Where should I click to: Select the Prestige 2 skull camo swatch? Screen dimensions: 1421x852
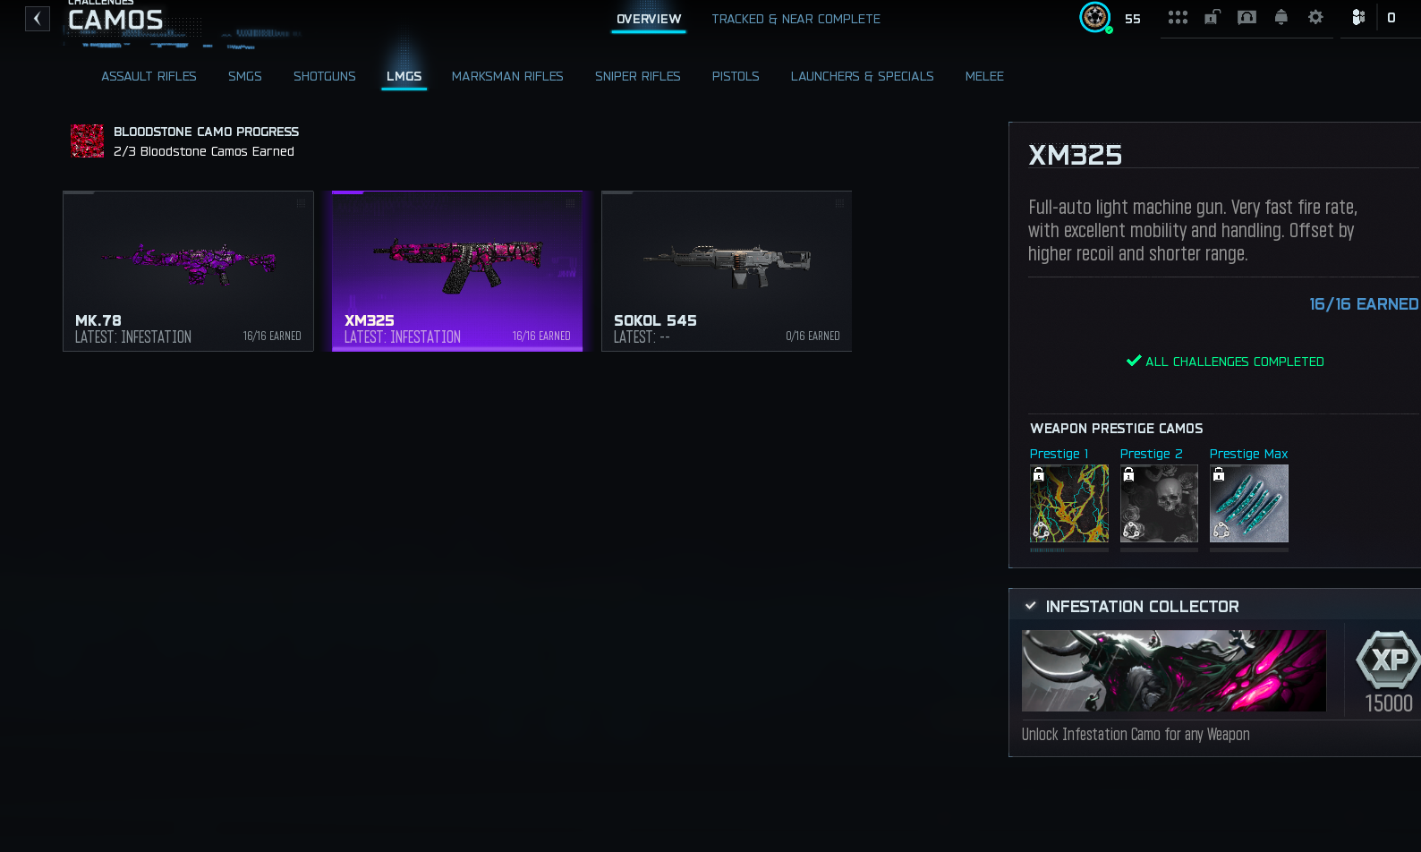pyautogui.click(x=1159, y=503)
